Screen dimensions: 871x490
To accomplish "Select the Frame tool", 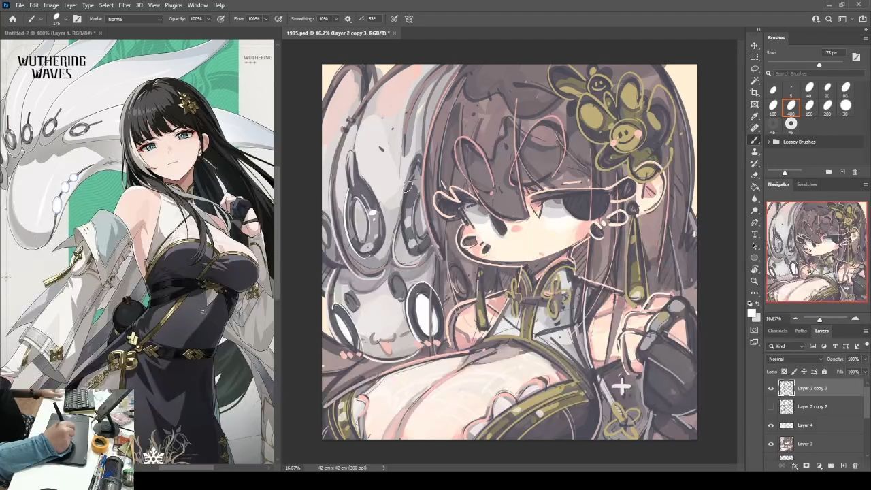I will click(755, 104).
